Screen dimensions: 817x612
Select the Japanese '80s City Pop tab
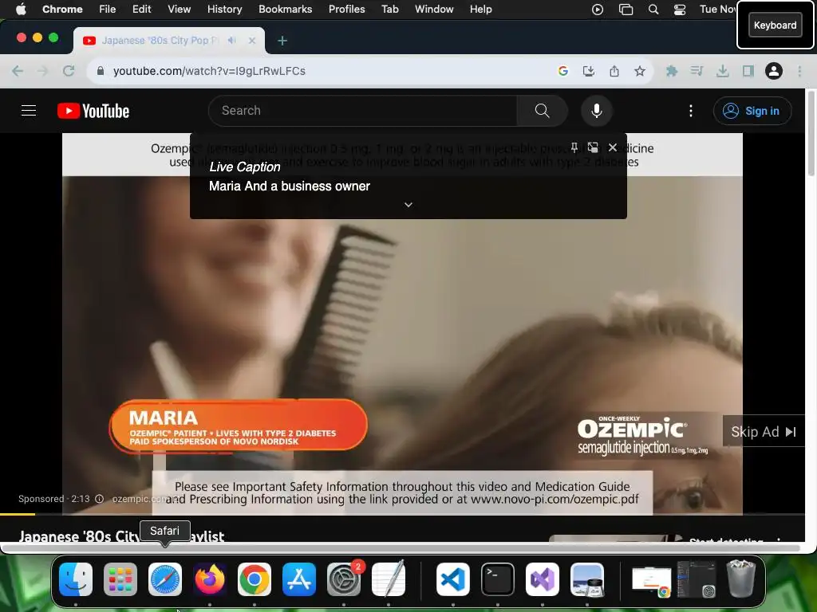[169, 41]
